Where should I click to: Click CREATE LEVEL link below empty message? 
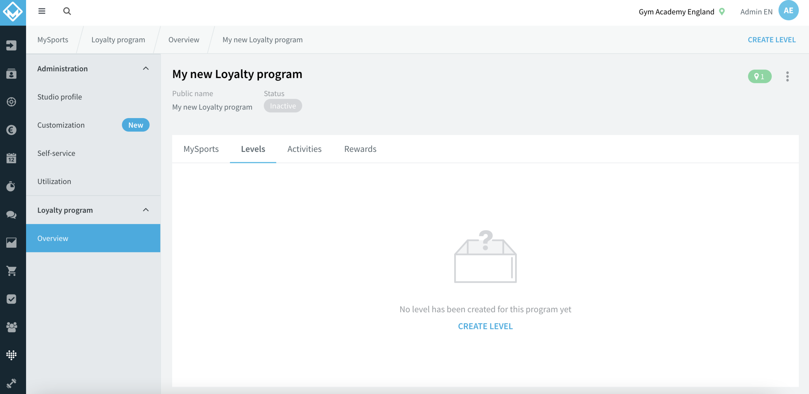[x=485, y=326]
